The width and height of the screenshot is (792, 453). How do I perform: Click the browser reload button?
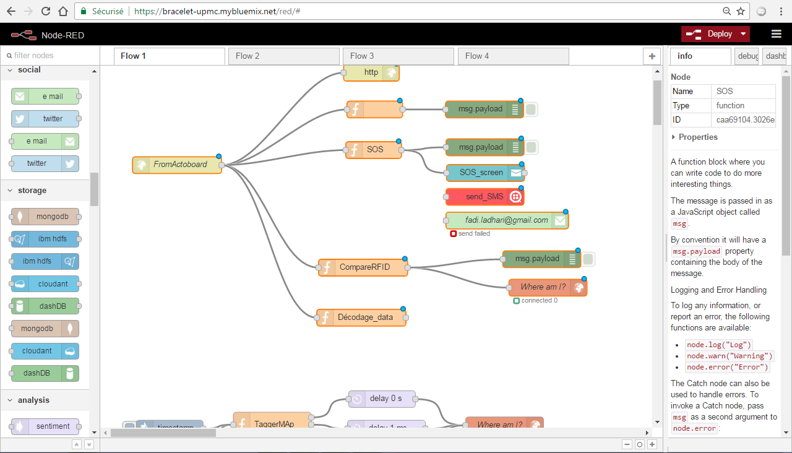tap(46, 11)
